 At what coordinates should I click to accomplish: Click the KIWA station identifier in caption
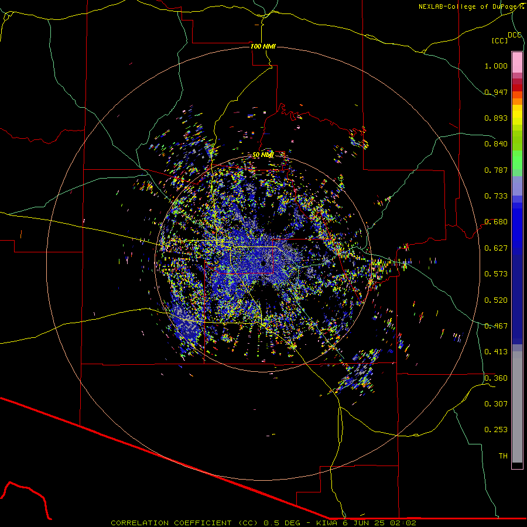coord(327,523)
